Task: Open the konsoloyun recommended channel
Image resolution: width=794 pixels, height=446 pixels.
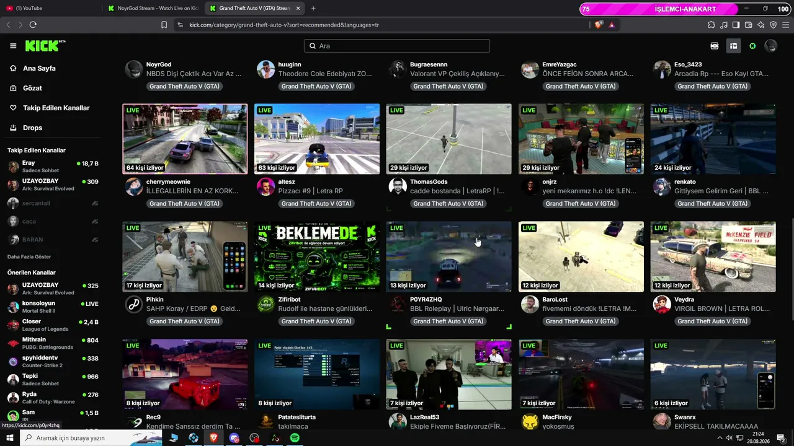Action: (x=53, y=307)
